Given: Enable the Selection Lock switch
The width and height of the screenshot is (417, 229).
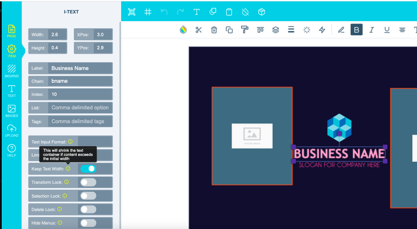Looking at the screenshot, I should [88, 196].
